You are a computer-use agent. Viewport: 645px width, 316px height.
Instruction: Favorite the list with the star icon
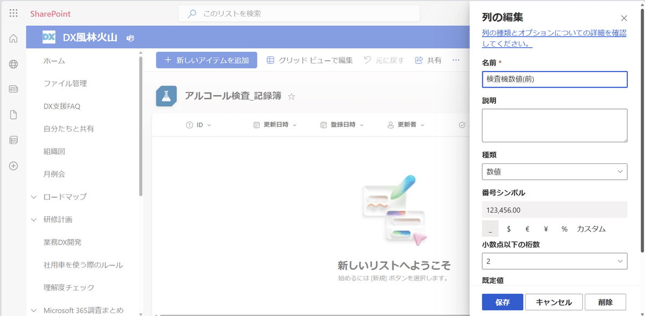click(291, 96)
